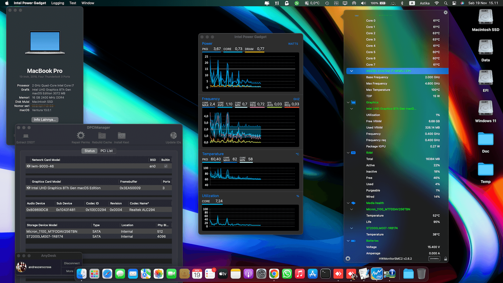Screen dimensions: 503x283
Task: Open AnyDesk icon in the Dock
Action: tap(338, 274)
